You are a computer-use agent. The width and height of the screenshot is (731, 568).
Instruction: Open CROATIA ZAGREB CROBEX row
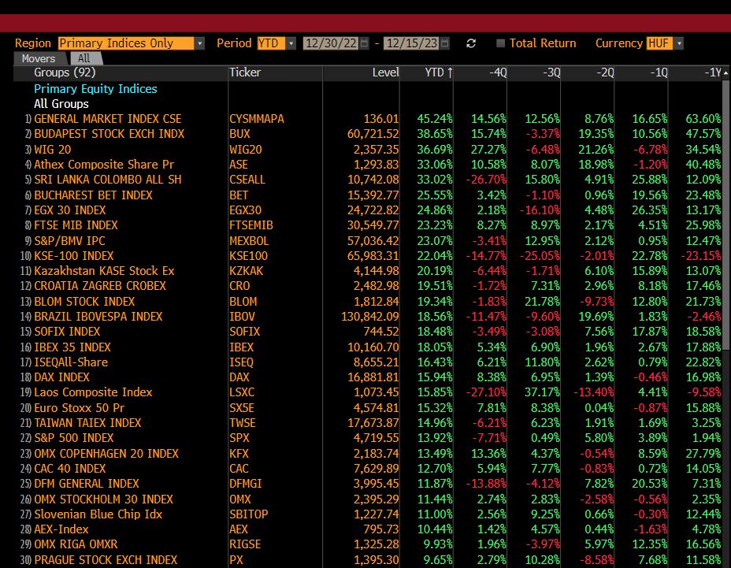click(x=369, y=286)
